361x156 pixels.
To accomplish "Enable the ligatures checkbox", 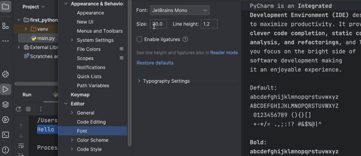I will point(139,39).
